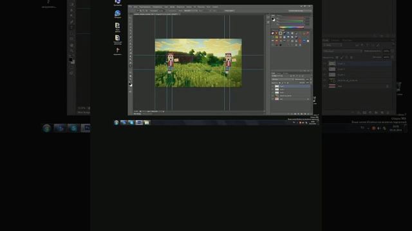Click the zoom percentage field in the status bar
The image size is (412, 231).
click(136, 111)
